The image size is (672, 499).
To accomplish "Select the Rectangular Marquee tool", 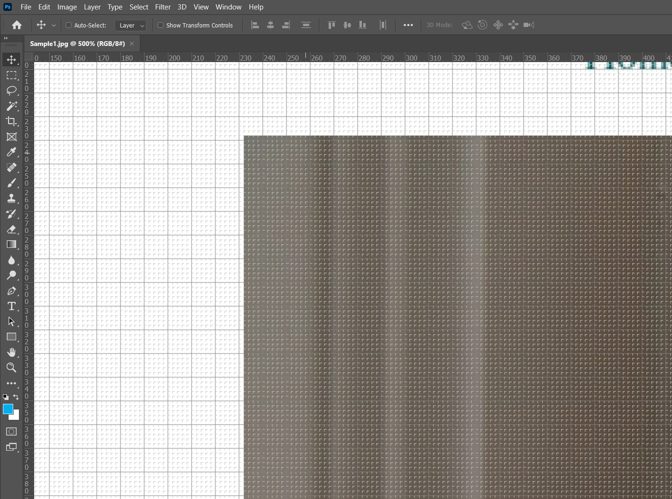I will tap(12, 75).
